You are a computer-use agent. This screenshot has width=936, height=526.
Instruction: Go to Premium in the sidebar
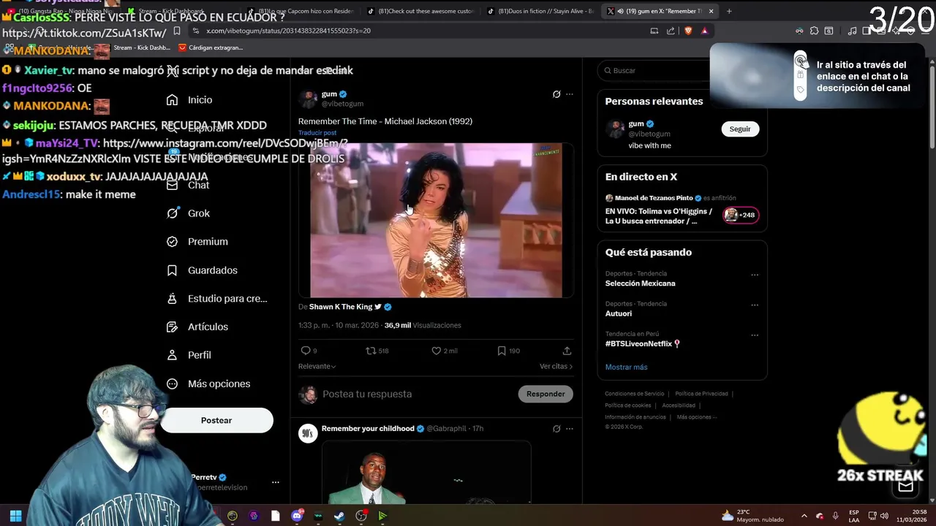point(197,242)
